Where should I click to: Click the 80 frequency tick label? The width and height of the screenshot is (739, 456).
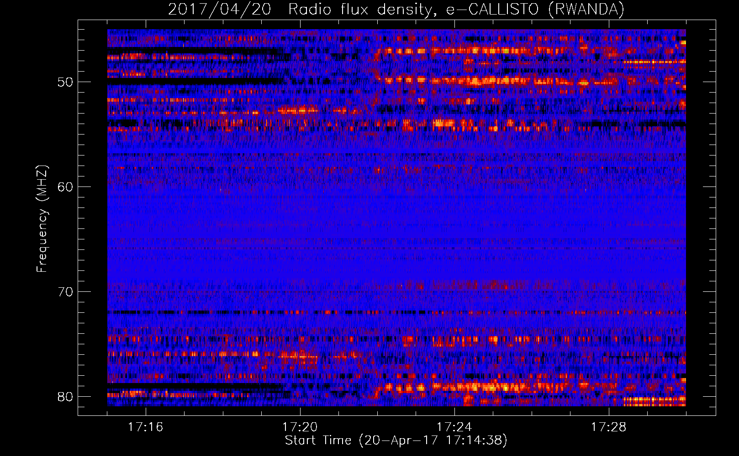pyautogui.click(x=65, y=397)
